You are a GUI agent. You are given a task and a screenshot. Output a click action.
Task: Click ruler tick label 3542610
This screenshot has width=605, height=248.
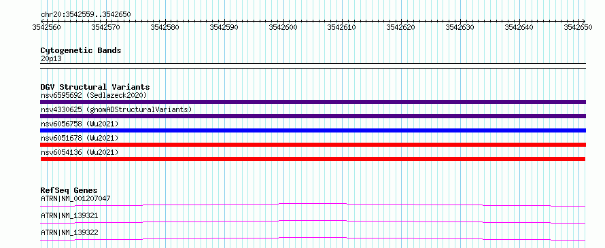coord(342,27)
